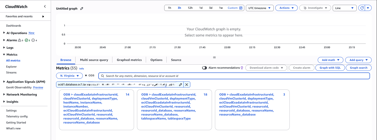
Task: Open What's new in the sidebar
Action: (x=13, y=129)
